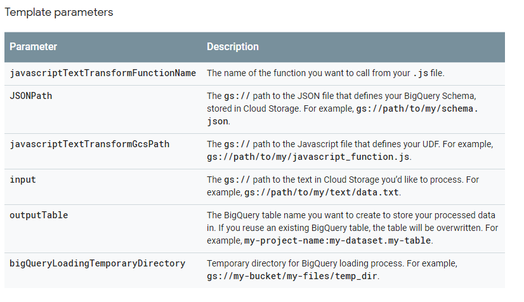Click the outputTable parameter name

coord(39,215)
